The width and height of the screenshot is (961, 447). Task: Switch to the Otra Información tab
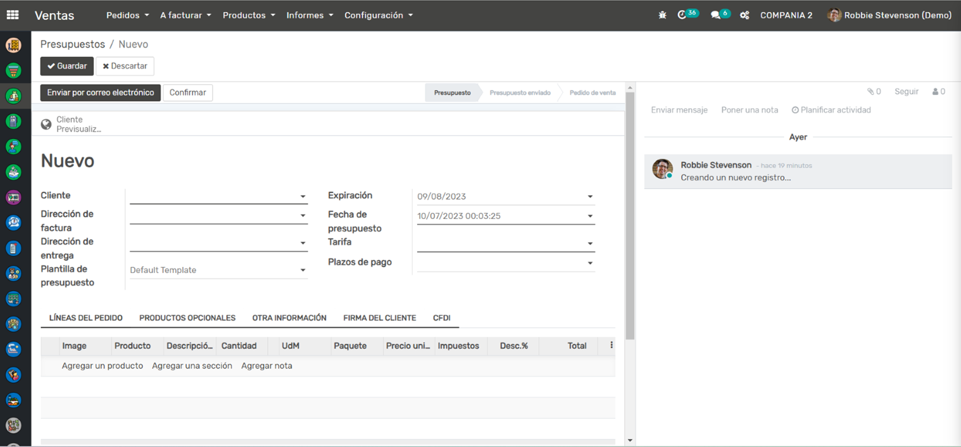point(289,318)
